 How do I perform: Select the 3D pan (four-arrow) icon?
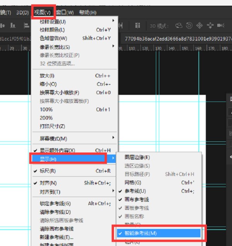pyautogui.click(x=200, y=26)
